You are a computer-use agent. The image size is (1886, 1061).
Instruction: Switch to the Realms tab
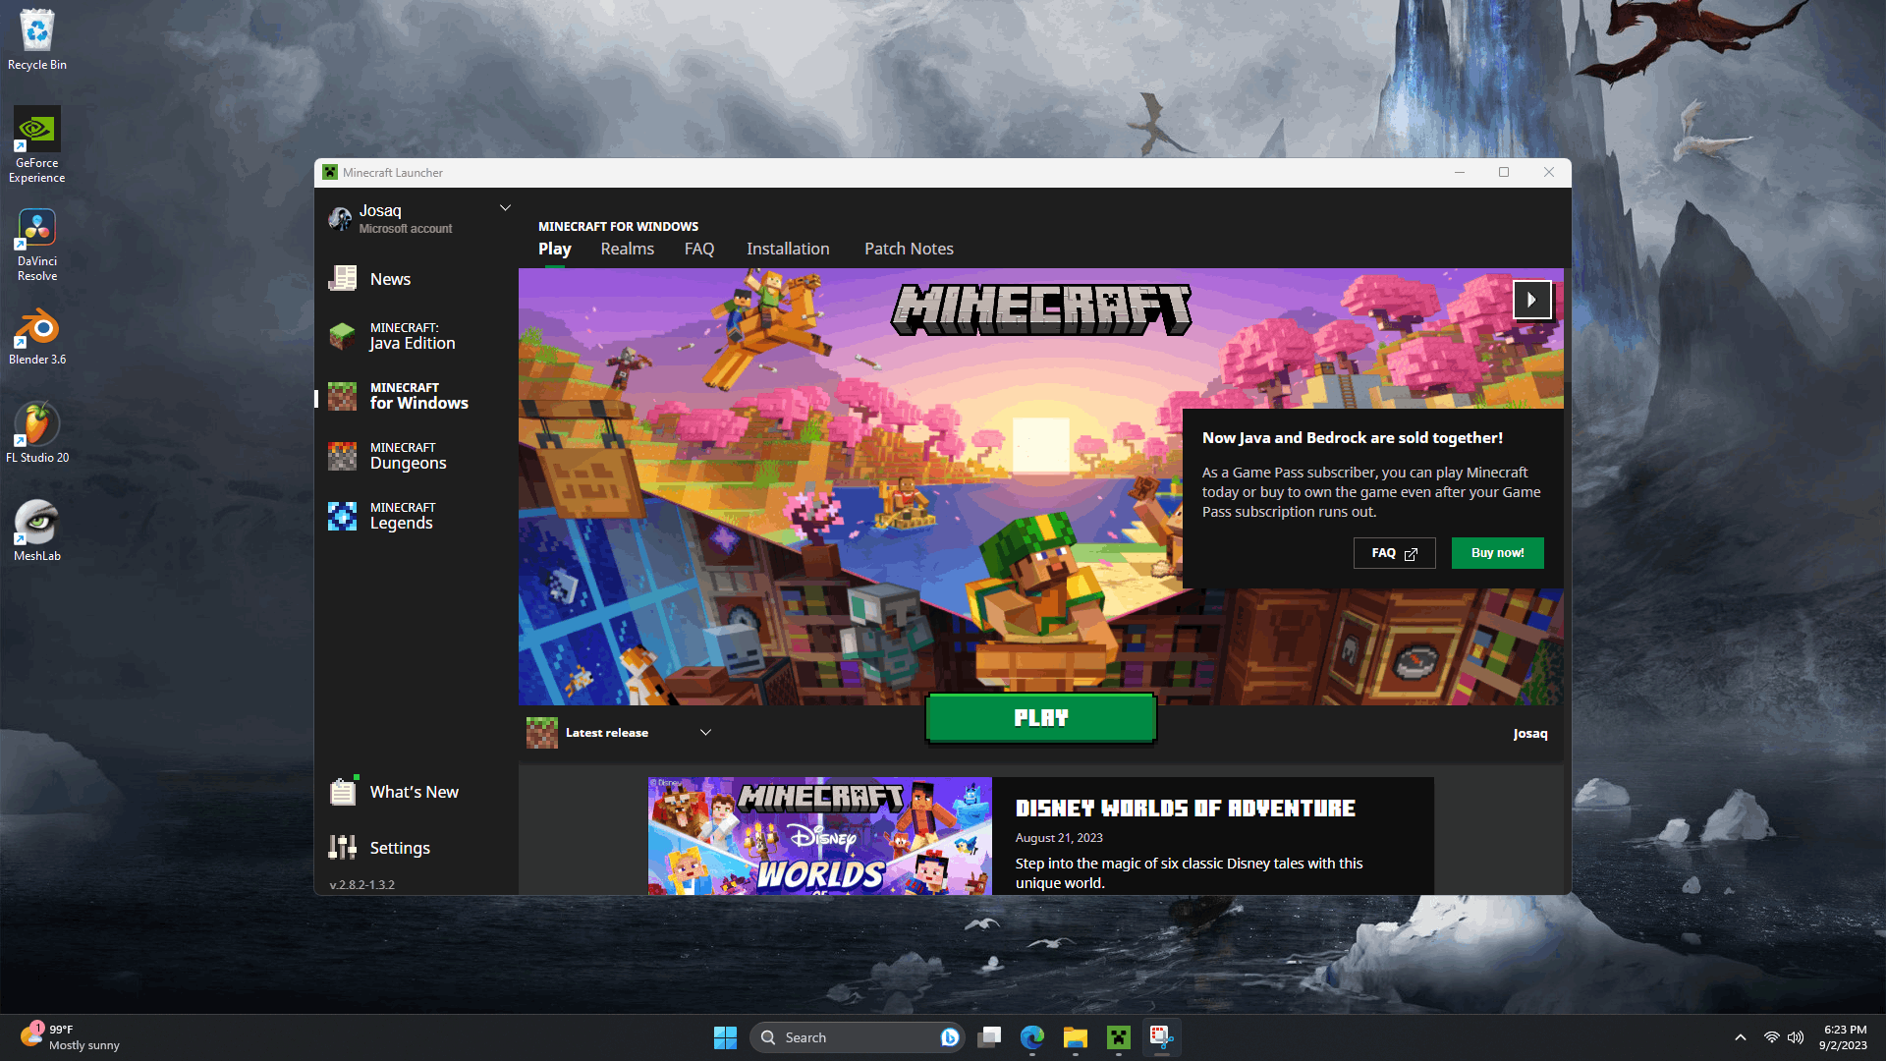627,249
